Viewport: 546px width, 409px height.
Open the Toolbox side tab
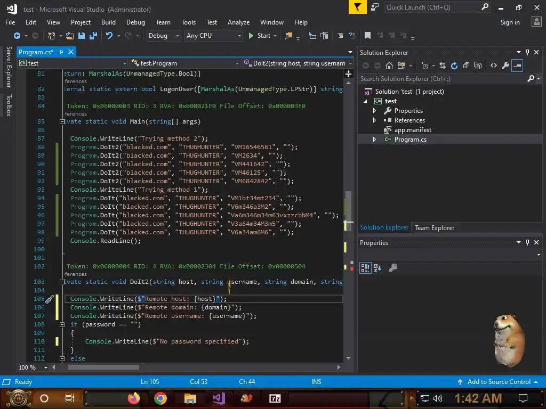pos(9,105)
